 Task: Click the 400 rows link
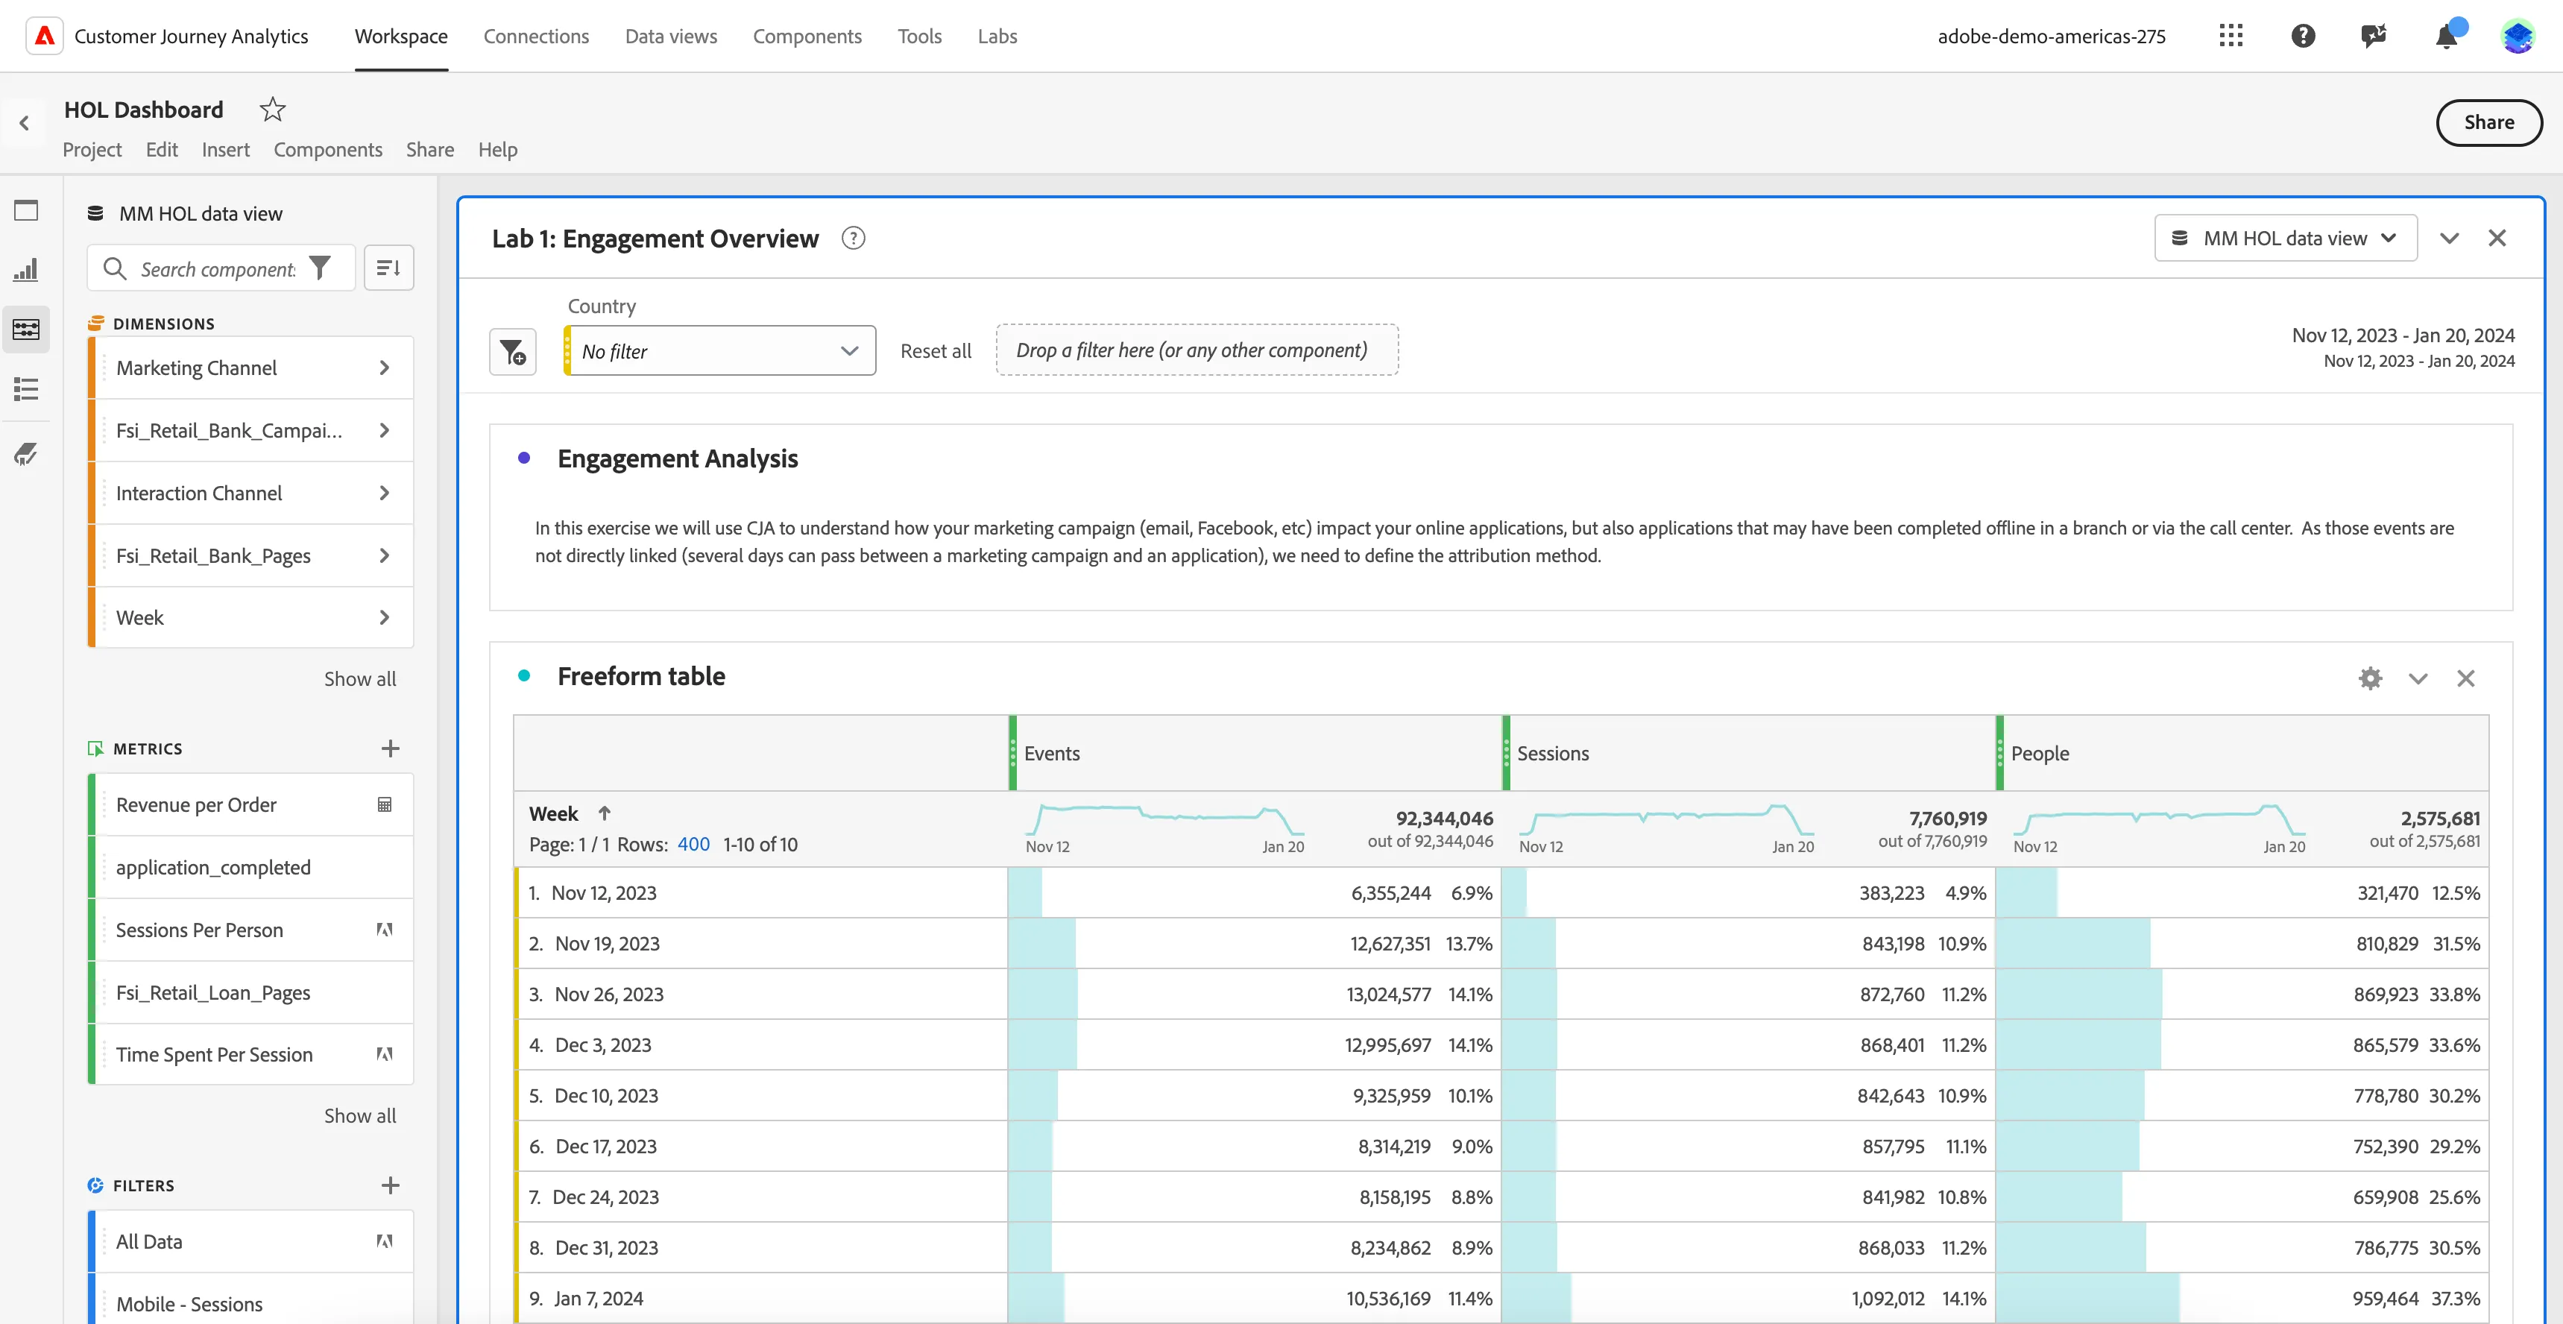pyautogui.click(x=693, y=844)
